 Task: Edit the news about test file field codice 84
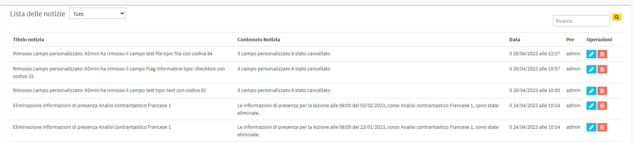coord(591,54)
